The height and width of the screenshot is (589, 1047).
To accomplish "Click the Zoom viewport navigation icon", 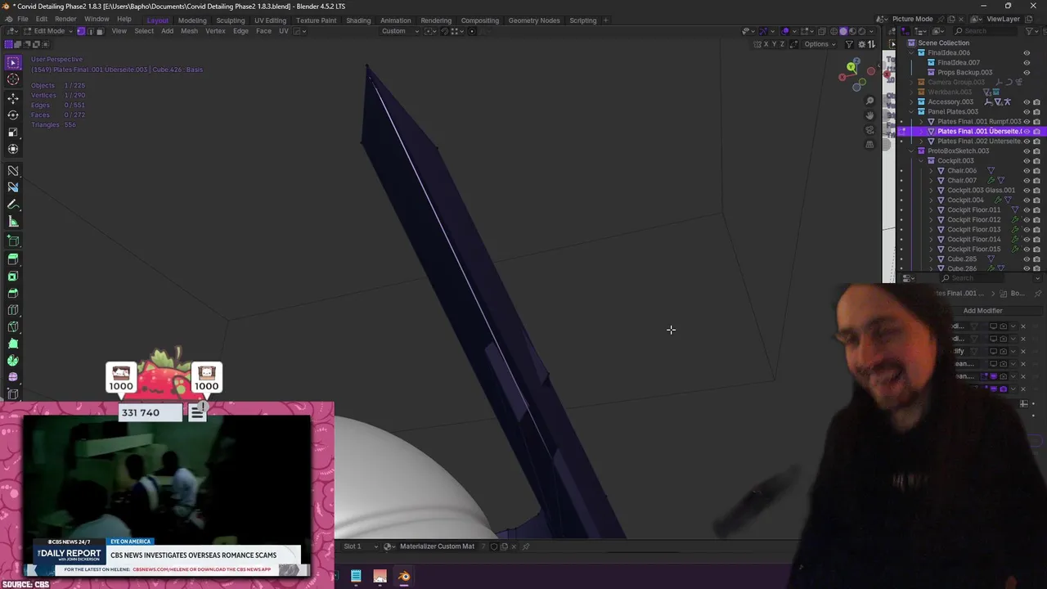I will [x=870, y=101].
